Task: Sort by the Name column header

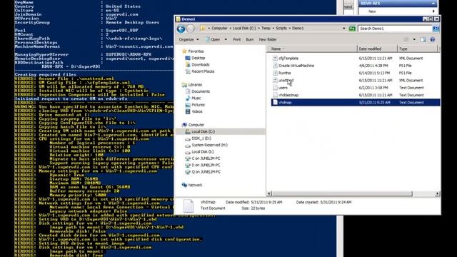Action: coord(312,49)
